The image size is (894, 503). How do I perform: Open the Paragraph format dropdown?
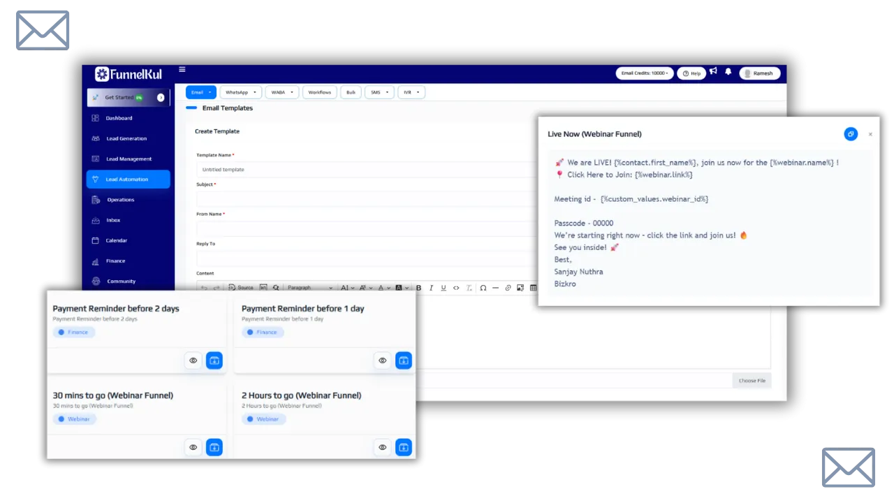click(309, 288)
